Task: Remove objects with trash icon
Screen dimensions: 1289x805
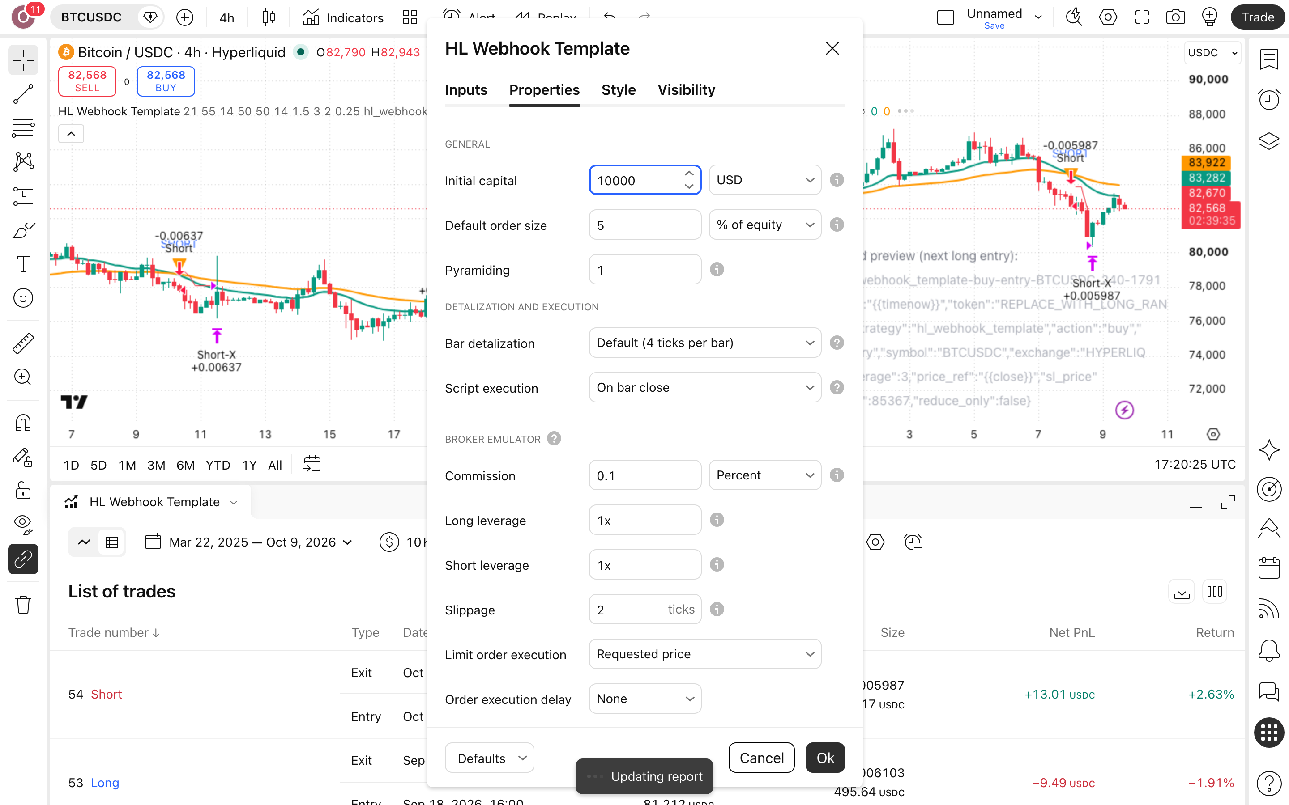Action: tap(23, 604)
